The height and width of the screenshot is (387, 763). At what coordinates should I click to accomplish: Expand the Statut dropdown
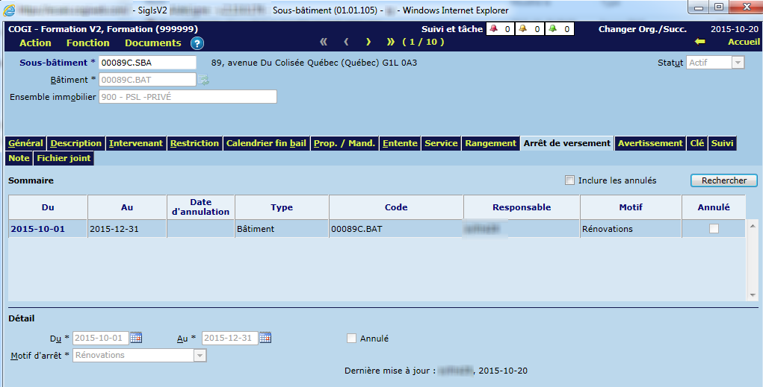pos(738,63)
